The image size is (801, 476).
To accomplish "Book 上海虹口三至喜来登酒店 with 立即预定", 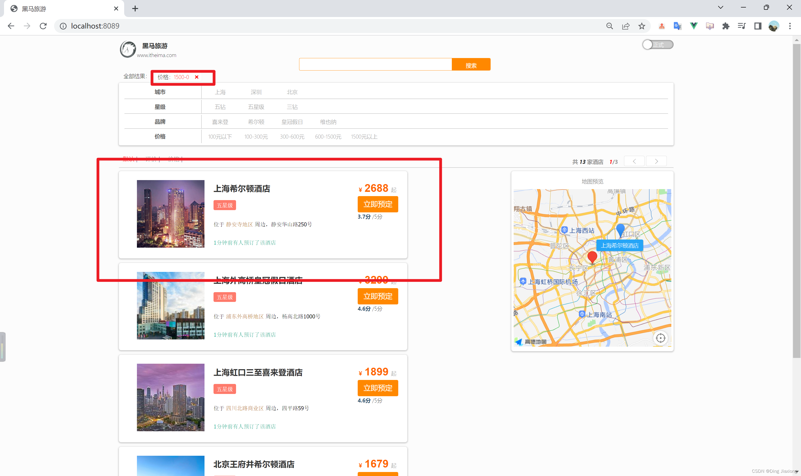I will pos(378,388).
